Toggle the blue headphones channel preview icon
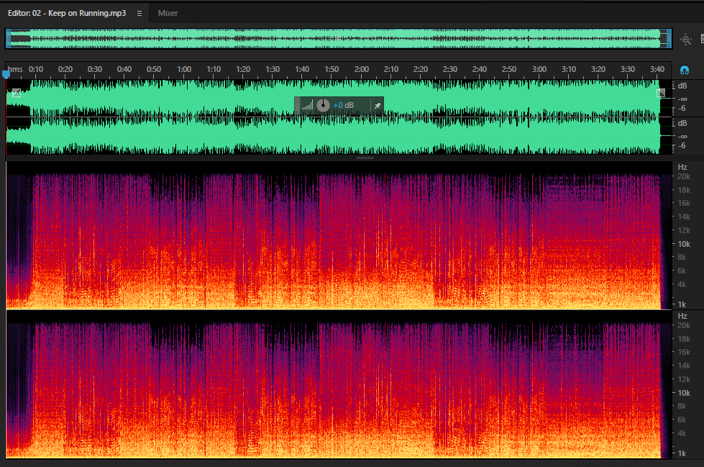The image size is (704, 467). pyautogui.click(x=685, y=70)
